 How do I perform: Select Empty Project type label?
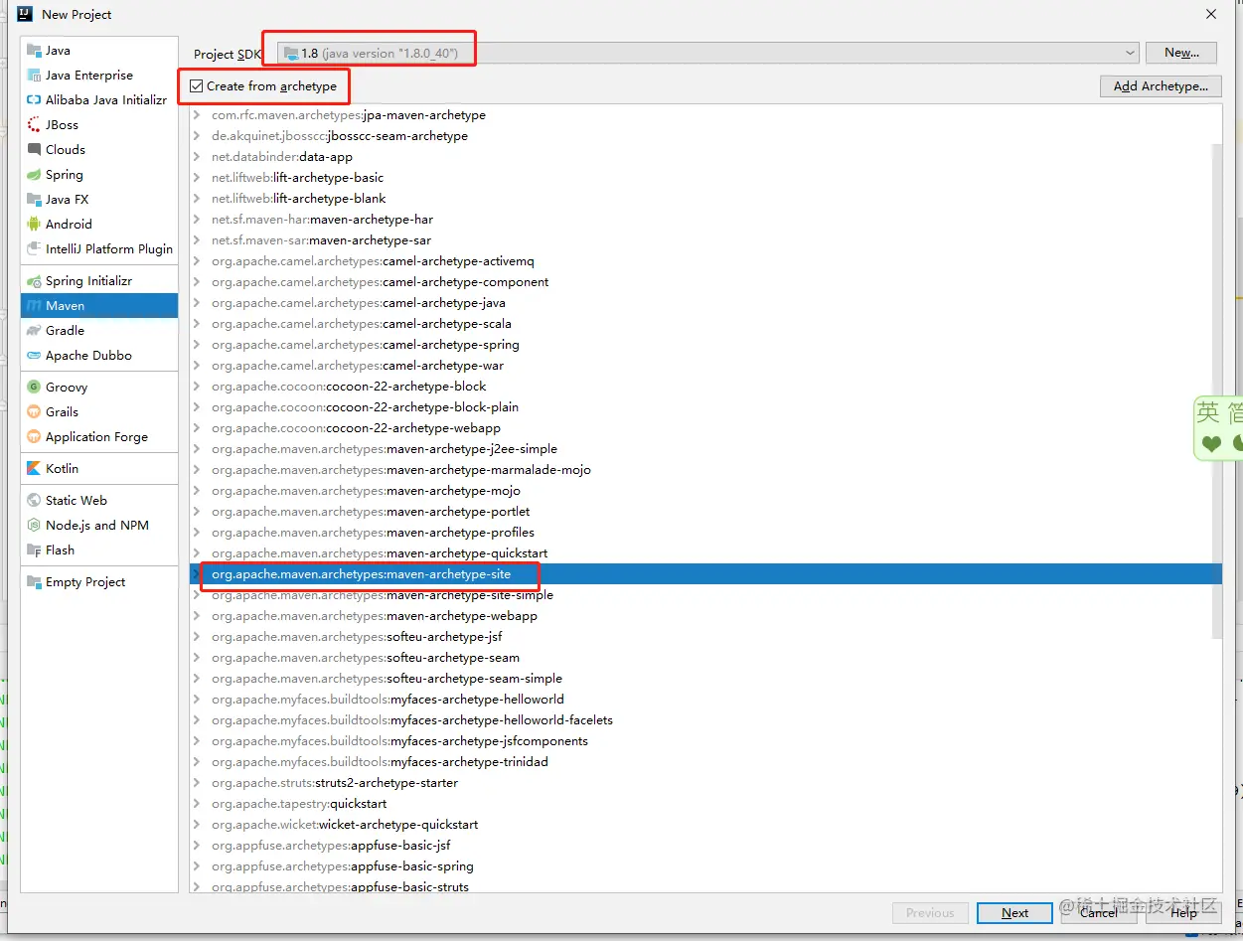(x=85, y=582)
